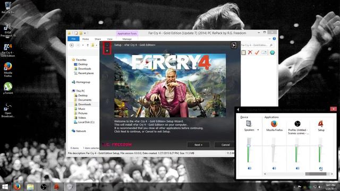
Task: Open Firefox from the taskbar
Action: click(x=17, y=187)
